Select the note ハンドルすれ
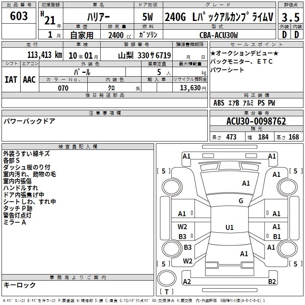This screenshot has width=305, height=305. (21, 188)
